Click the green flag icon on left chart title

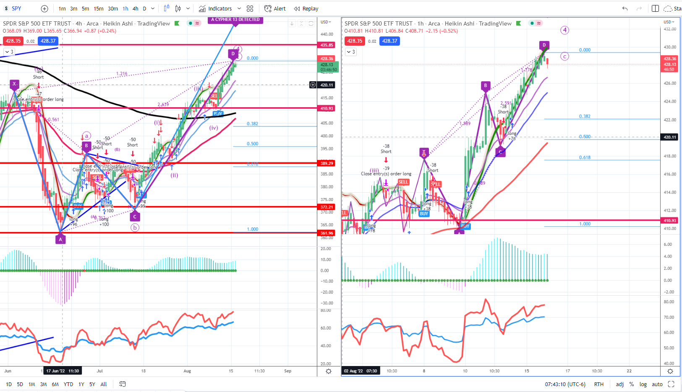177,23
